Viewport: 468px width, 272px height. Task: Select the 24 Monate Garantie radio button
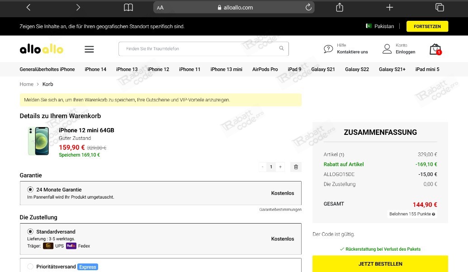tap(30, 190)
